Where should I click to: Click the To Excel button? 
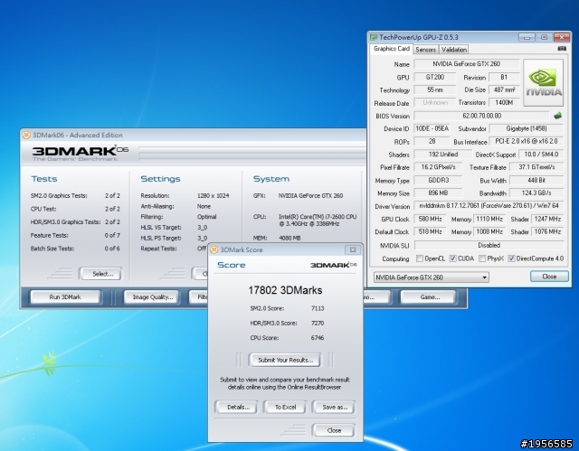tap(286, 407)
